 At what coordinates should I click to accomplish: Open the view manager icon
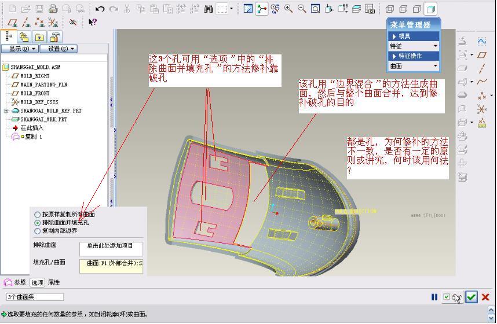[x=370, y=9]
